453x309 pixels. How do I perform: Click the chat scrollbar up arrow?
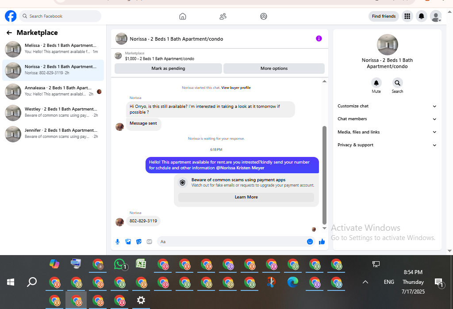(324, 81)
